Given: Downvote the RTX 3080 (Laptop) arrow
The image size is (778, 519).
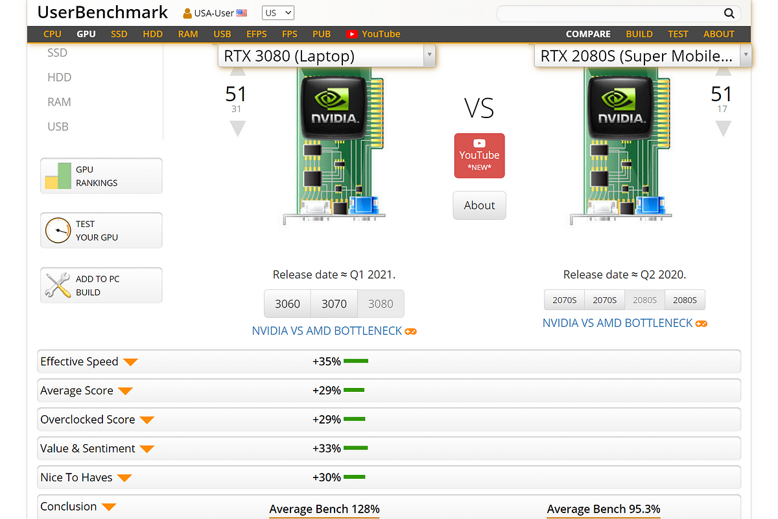Looking at the screenshot, I should (237, 128).
